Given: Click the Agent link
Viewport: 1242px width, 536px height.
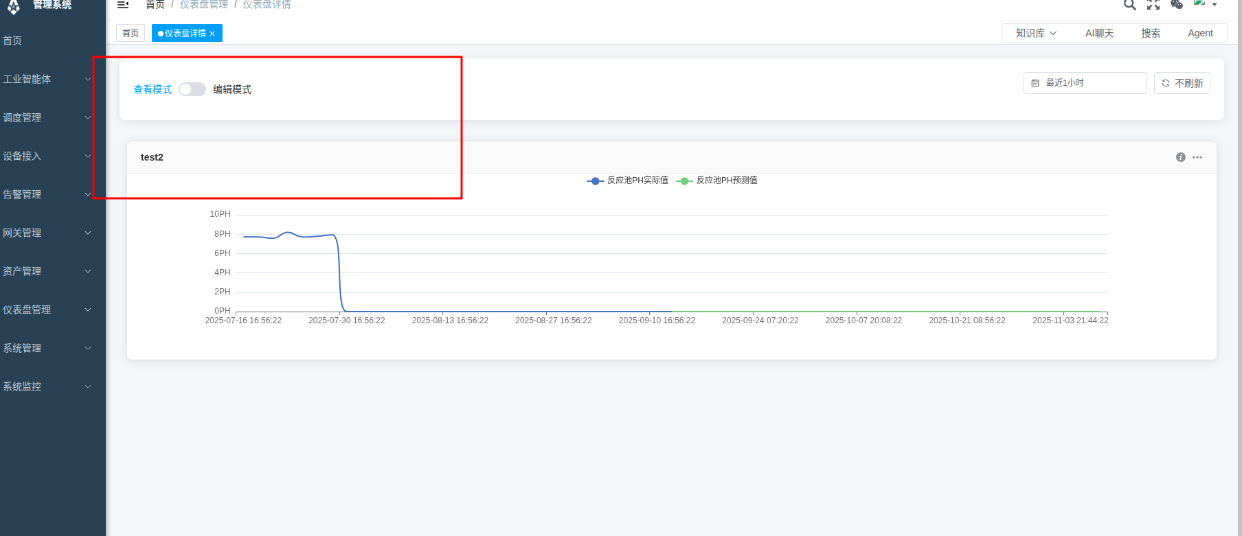Looking at the screenshot, I should tap(1200, 33).
